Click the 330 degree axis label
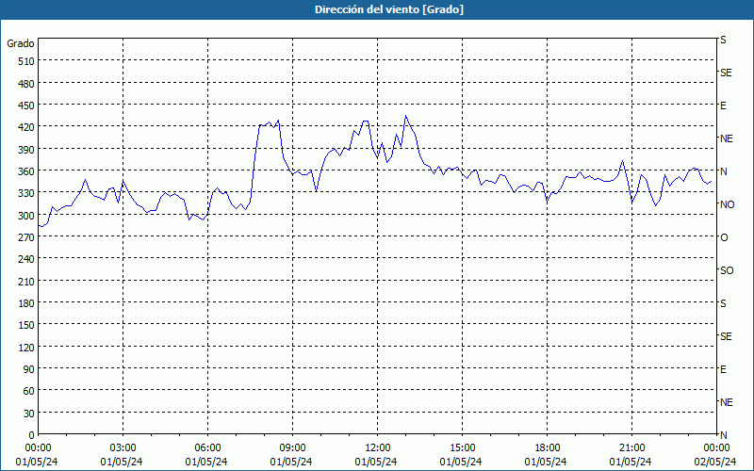 pyautogui.click(x=26, y=193)
